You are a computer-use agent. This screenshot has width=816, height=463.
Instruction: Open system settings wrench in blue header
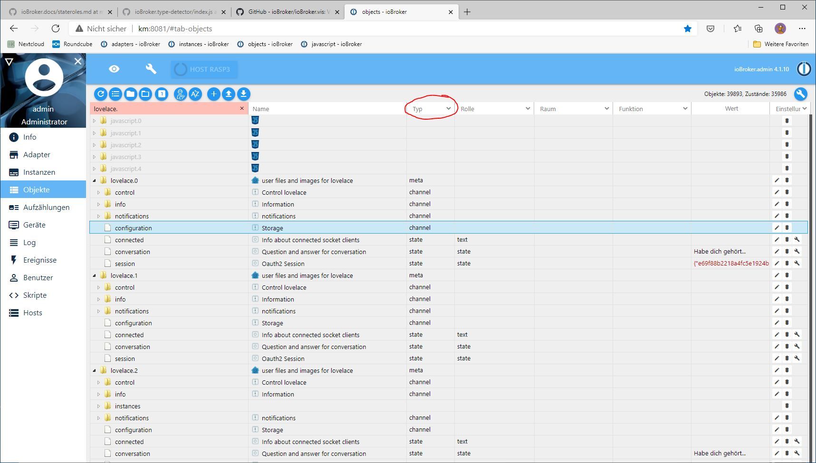(151, 69)
